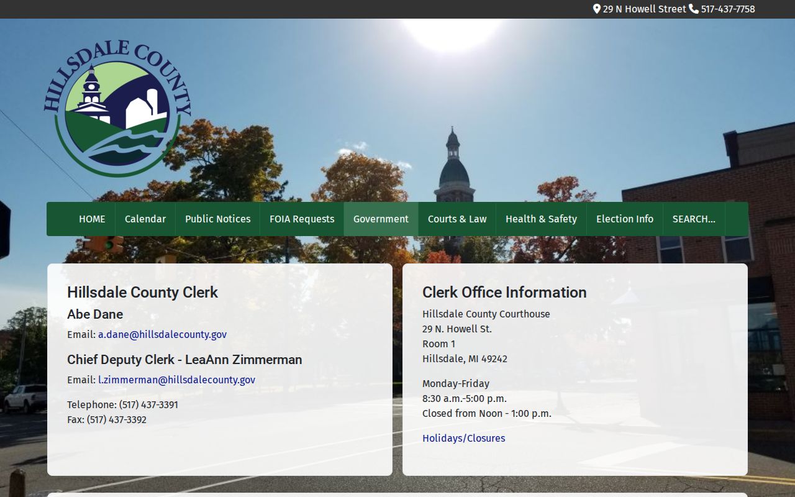
Task: Open the Courts & Law menu
Action: (x=457, y=219)
